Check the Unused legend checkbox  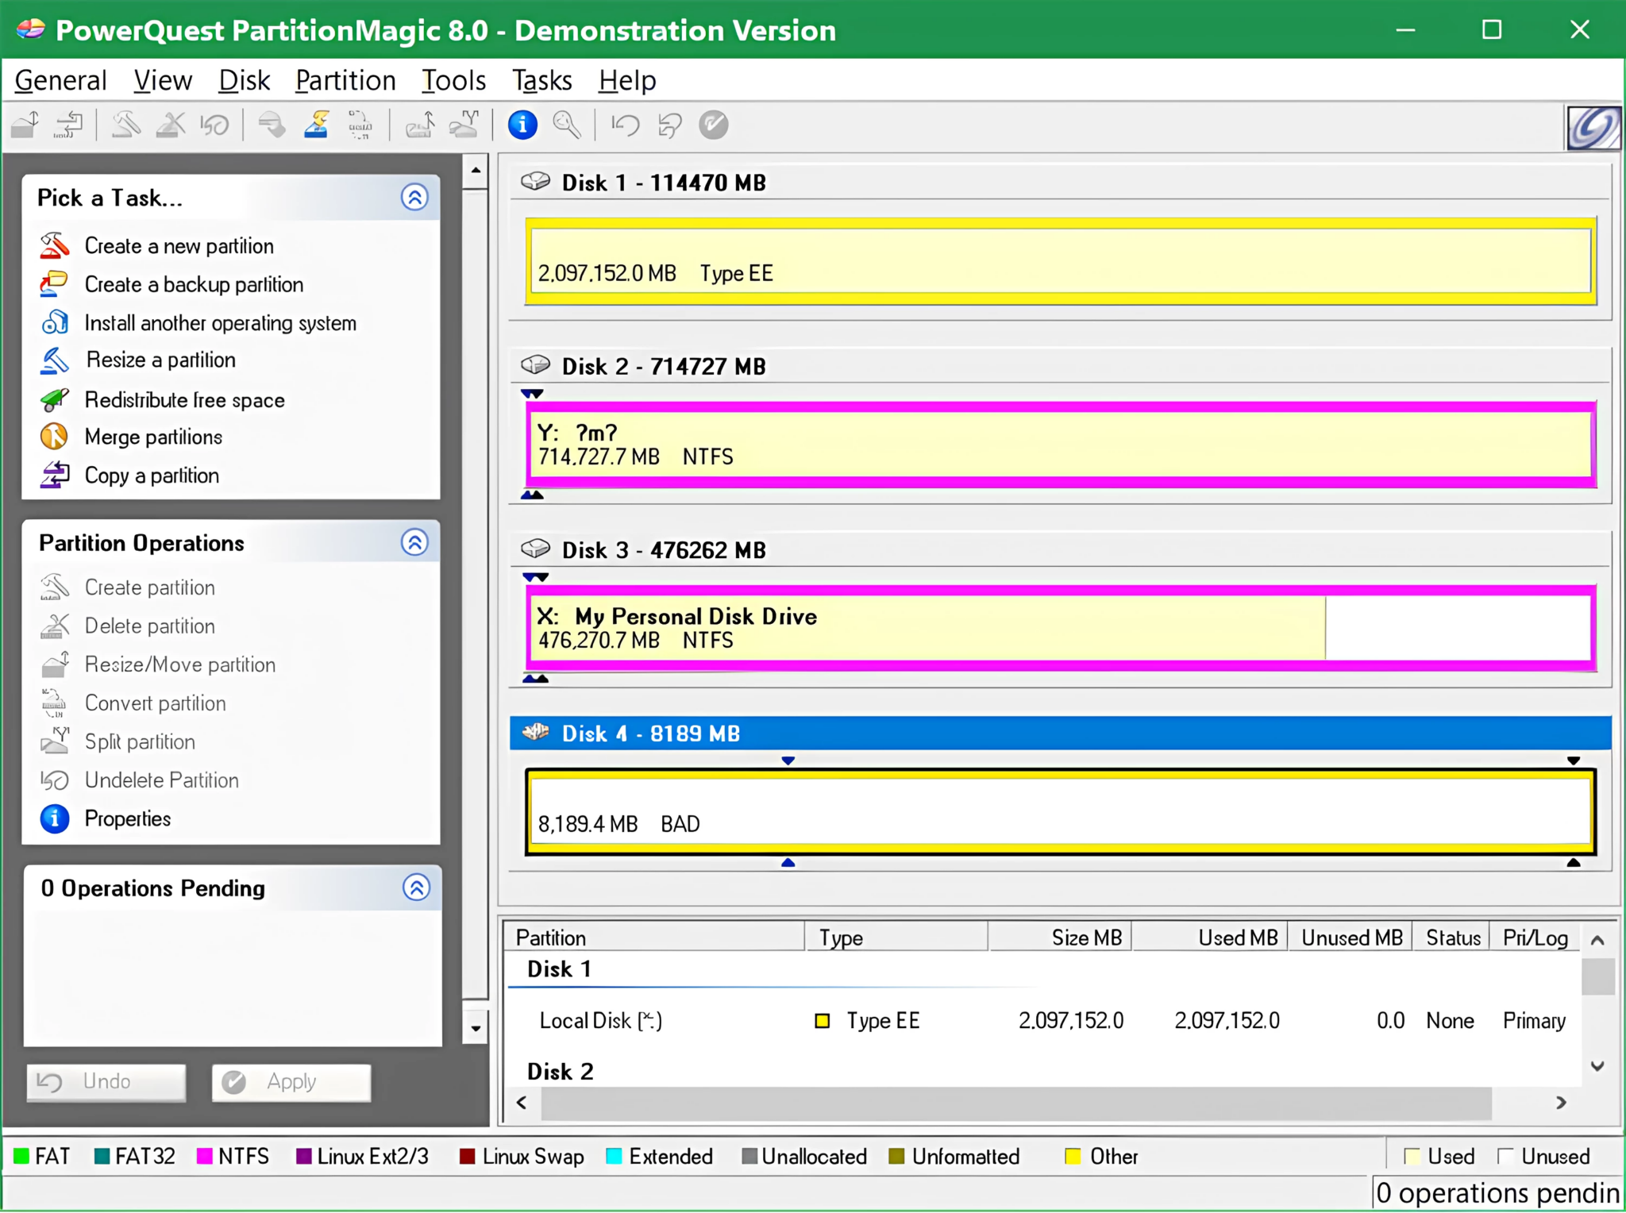1507,1157
